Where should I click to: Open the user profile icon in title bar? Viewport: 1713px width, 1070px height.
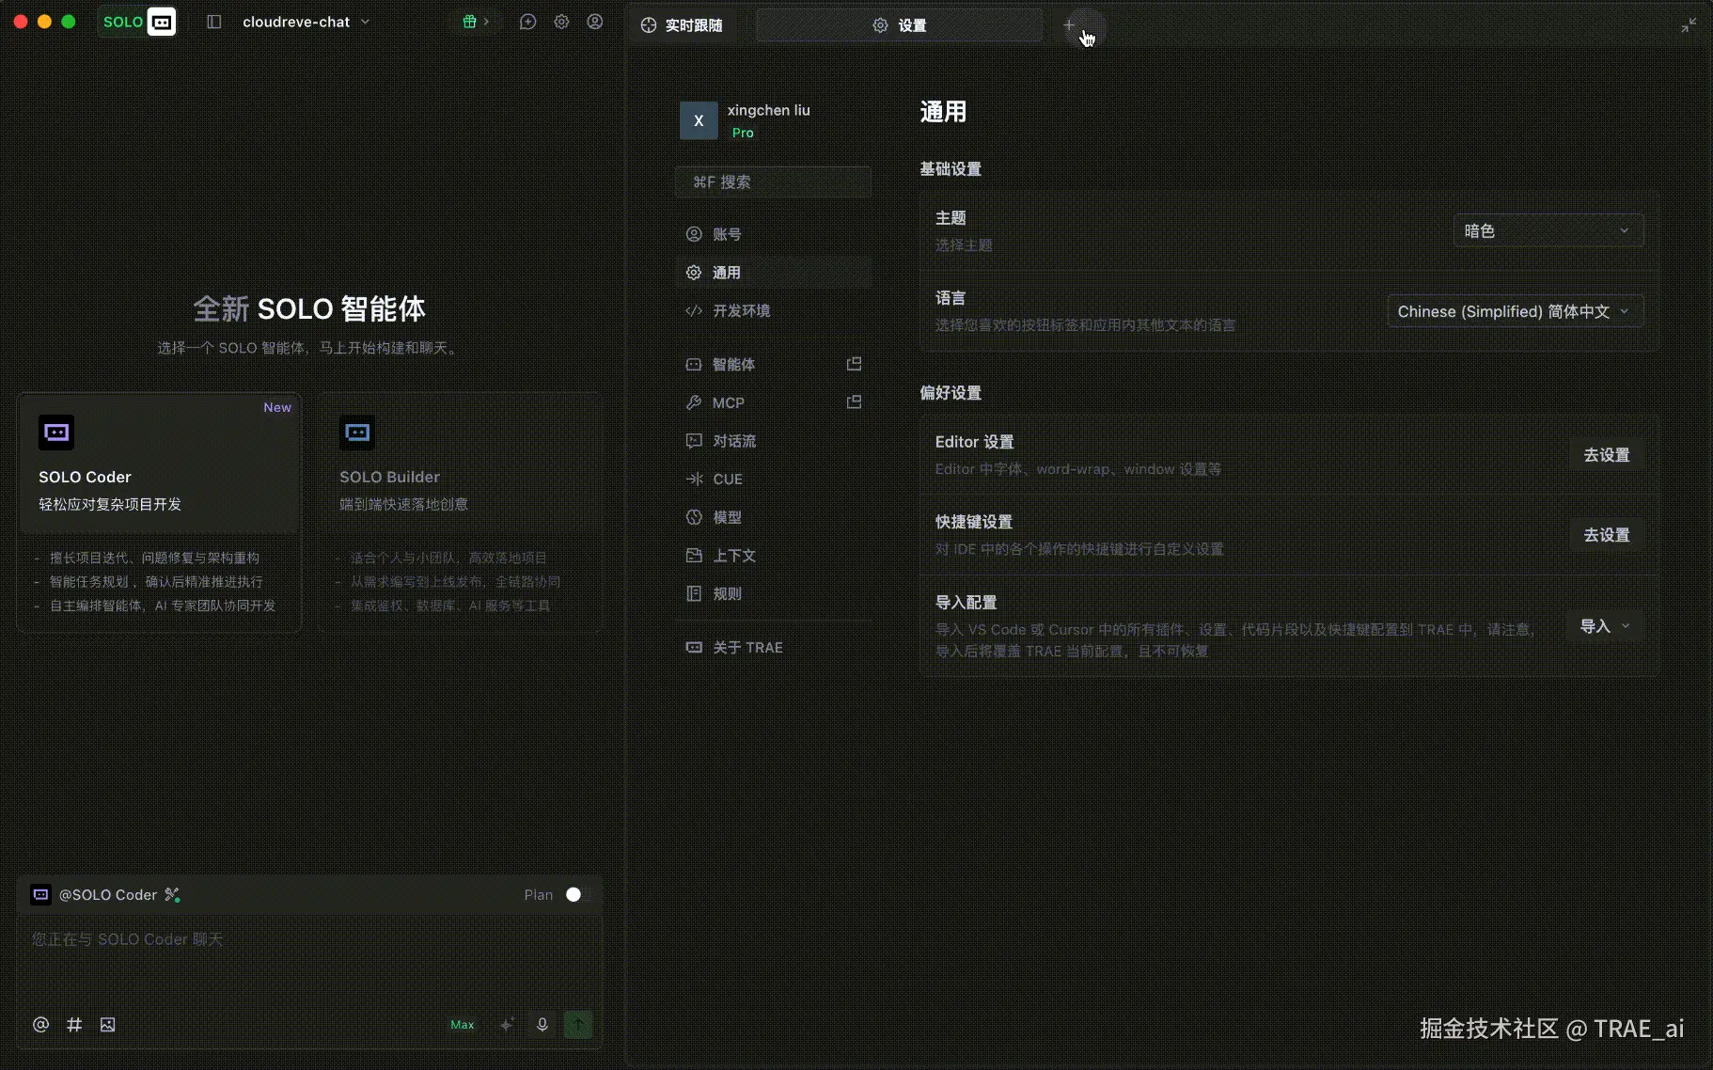coord(595,22)
